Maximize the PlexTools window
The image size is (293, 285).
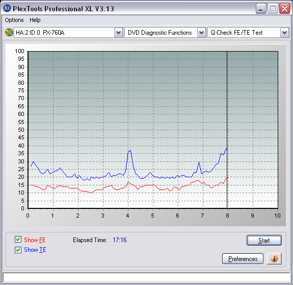(273, 9)
